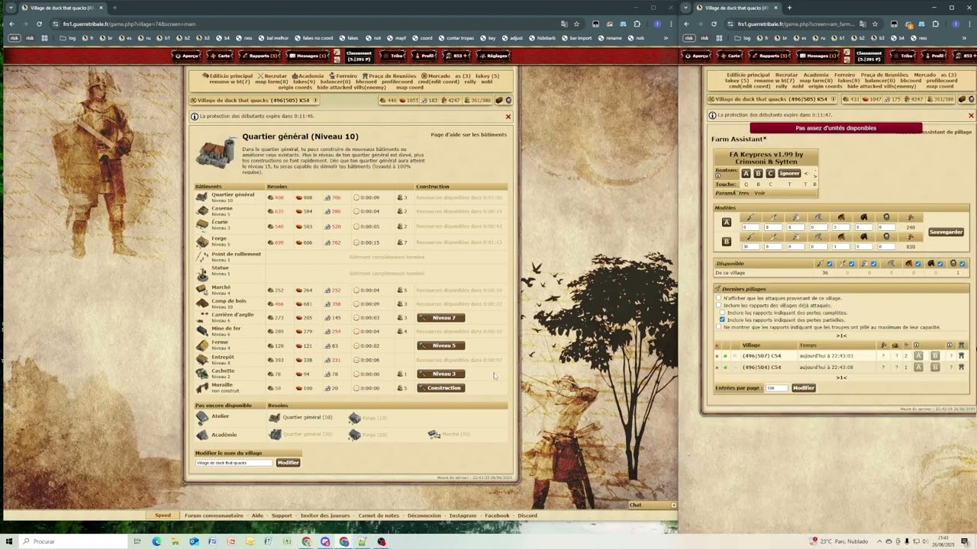The height and width of the screenshot is (549, 977).
Task: Uncheck spear unit checkbox in Disponible row
Action: point(830,264)
